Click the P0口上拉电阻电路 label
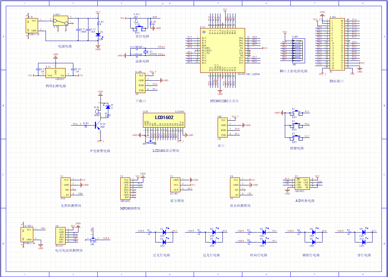This screenshot has width=388, height=277. [293, 71]
